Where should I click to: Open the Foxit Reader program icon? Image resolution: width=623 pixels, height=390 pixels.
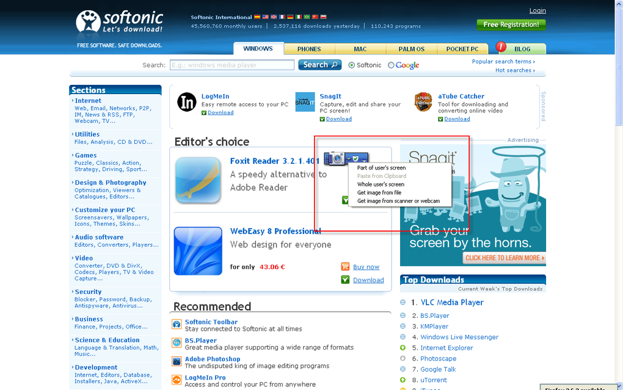pos(199,180)
